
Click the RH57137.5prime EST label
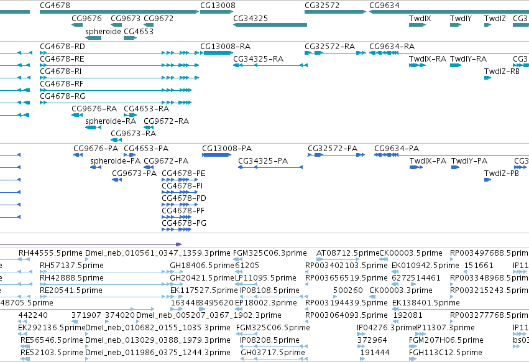tap(71, 266)
